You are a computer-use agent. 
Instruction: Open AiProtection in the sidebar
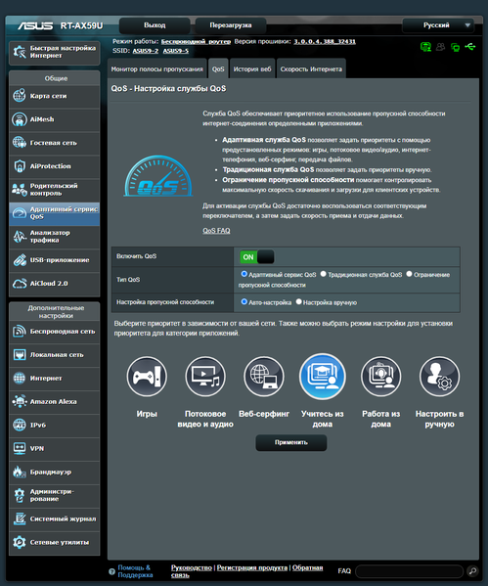click(x=54, y=166)
